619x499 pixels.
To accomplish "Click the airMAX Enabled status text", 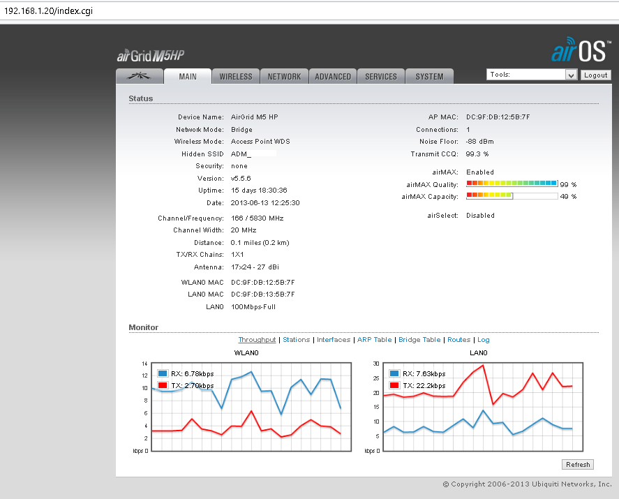I will point(480,172).
